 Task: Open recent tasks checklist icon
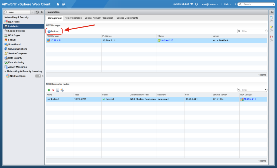(271, 18)
